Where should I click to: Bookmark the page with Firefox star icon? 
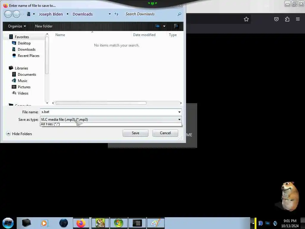(x=246, y=19)
